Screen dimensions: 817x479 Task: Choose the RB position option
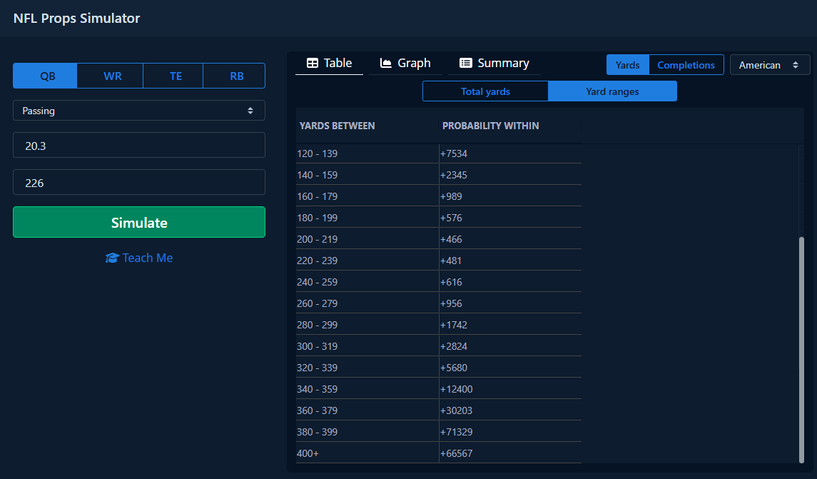tap(236, 76)
